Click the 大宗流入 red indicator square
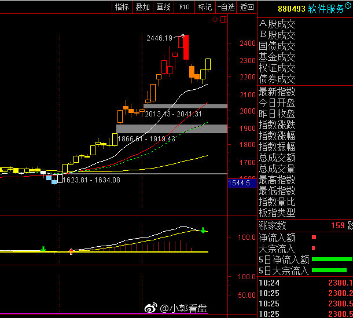This screenshot has height=318, width=353. click(314, 248)
